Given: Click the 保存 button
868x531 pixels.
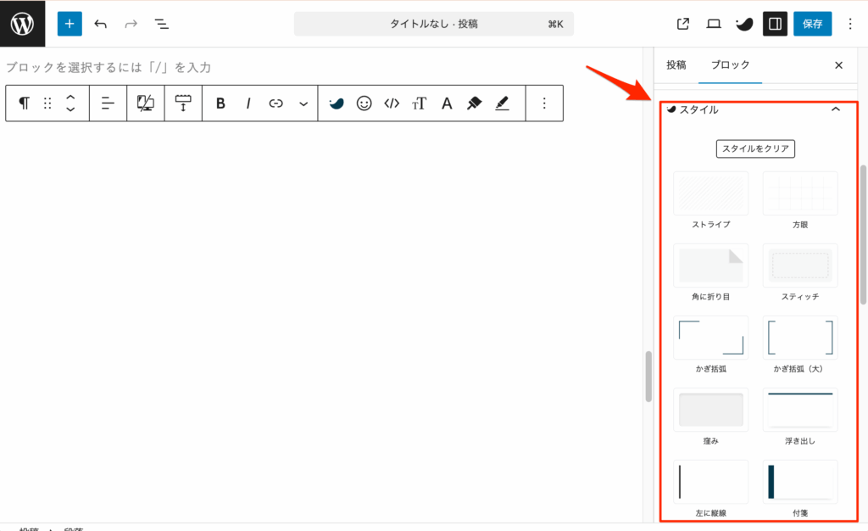Looking at the screenshot, I should pyautogui.click(x=812, y=24).
